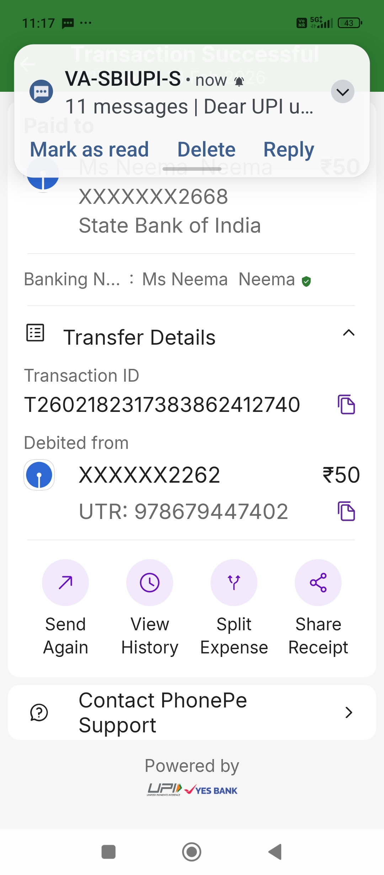Collapse the Transfer Details section
The height and width of the screenshot is (875, 384).
pos(348,333)
